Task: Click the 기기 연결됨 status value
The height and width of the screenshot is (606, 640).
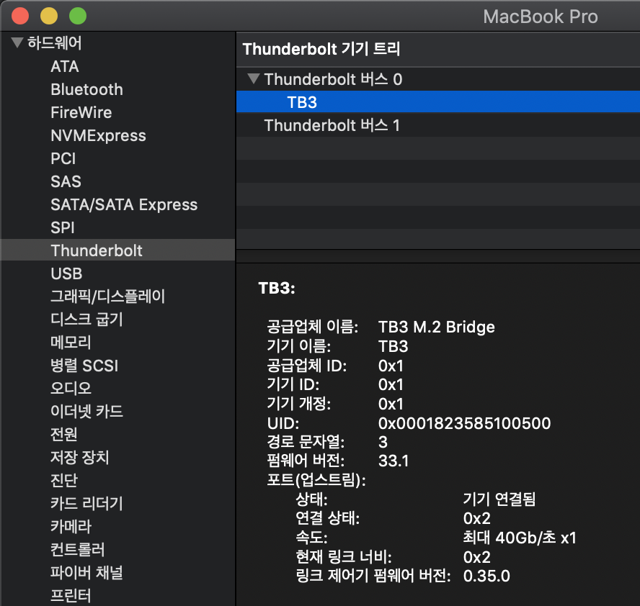Action: pos(499,499)
